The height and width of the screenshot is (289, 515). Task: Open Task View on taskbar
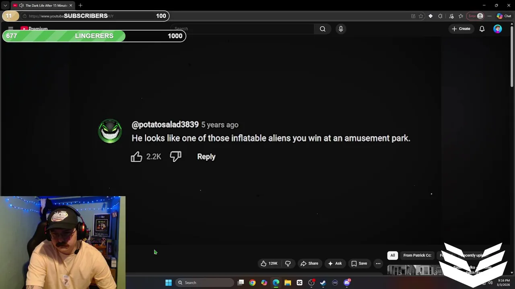pyautogui.click(x=241, y=283)
